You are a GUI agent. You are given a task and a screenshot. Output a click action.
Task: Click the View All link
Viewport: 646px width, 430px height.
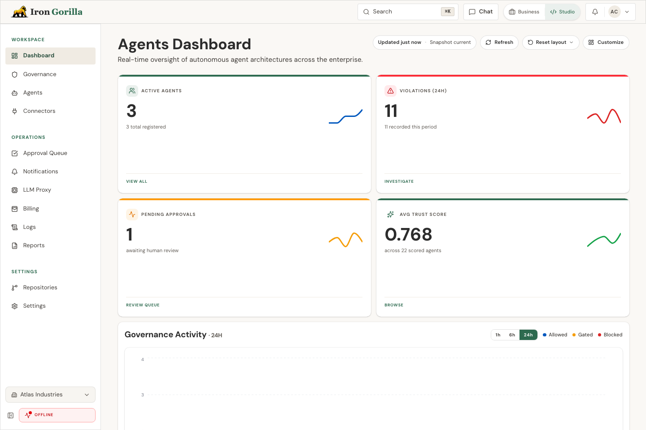pyautogui.click(x=137, y=181)
